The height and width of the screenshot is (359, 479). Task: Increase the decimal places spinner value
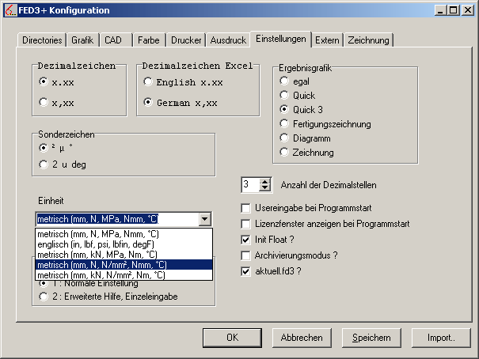click(265, 181)
